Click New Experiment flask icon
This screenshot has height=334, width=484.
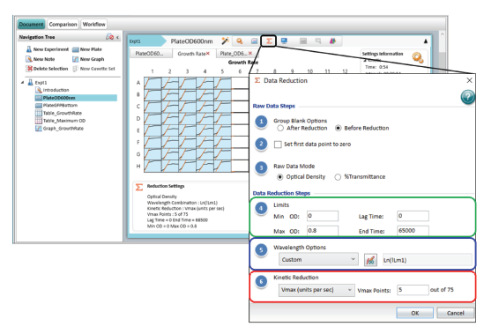pos(29,49)
